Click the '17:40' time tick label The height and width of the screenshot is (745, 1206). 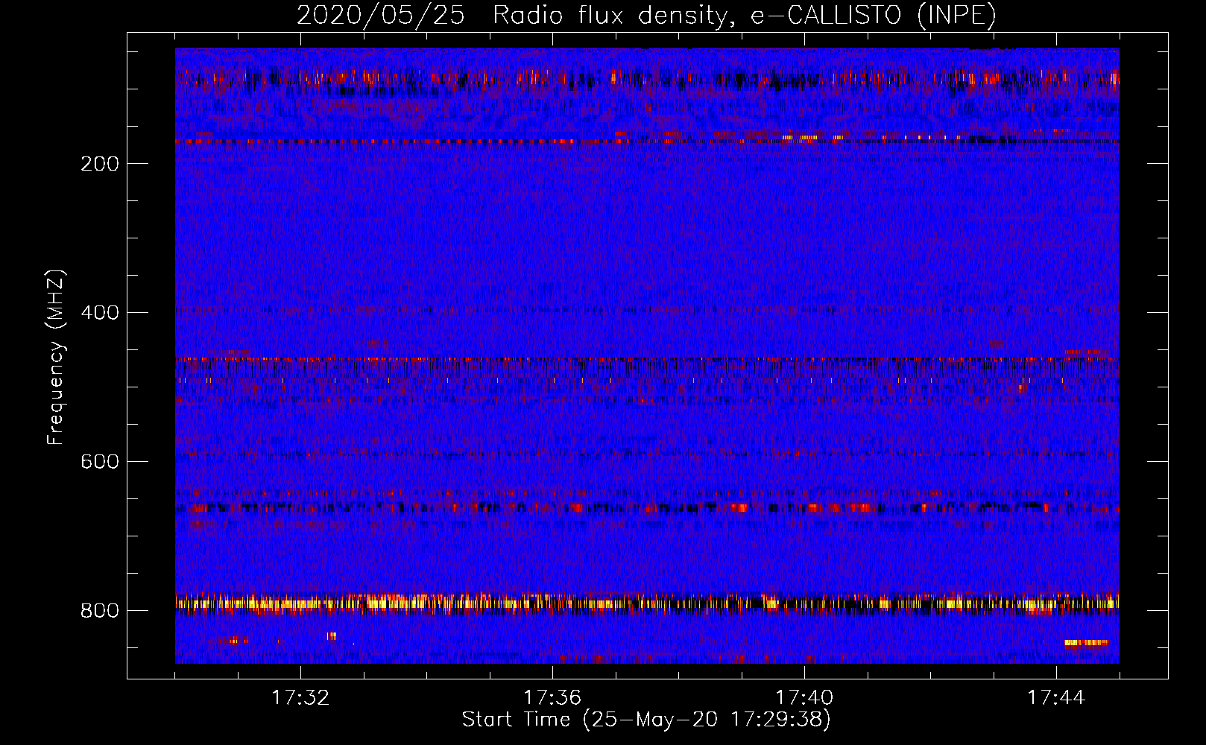point(804,698)
